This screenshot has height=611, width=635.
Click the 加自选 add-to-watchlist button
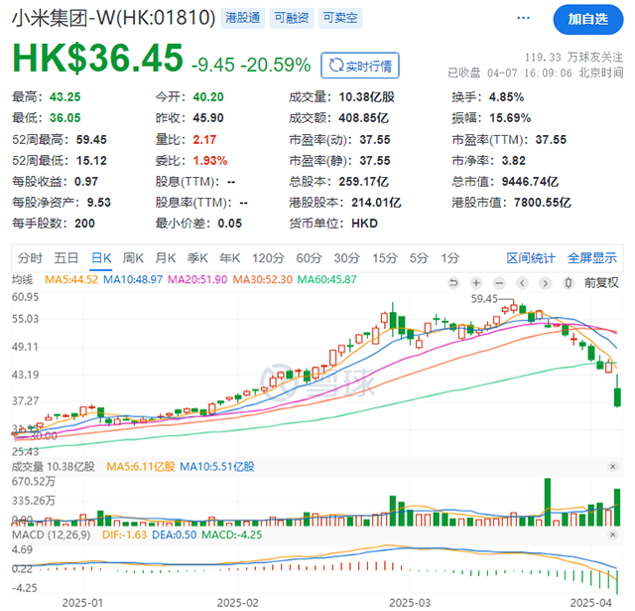(588, 19)
